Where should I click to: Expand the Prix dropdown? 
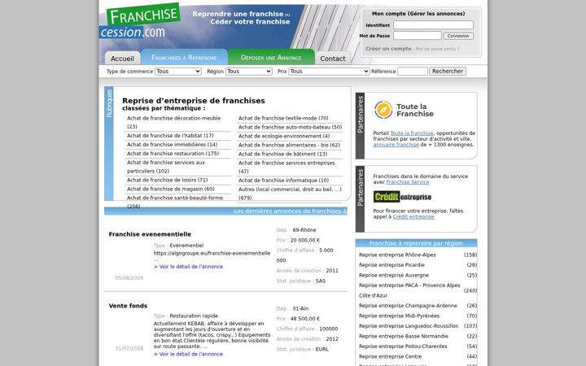[330, 72]
